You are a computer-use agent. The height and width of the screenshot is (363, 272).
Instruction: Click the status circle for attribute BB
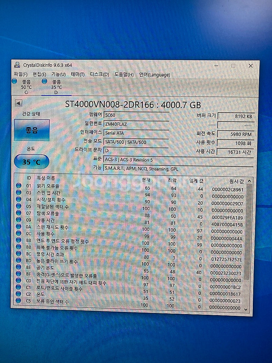point(19,247)
